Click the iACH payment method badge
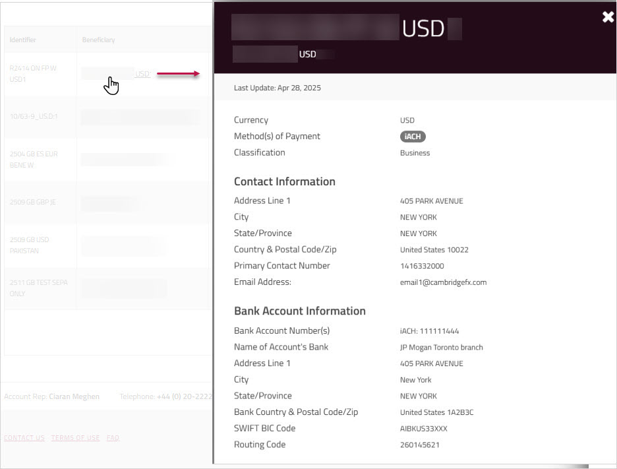Image resolution: width=617 pixels, height=469 pixels. point(412,136)
